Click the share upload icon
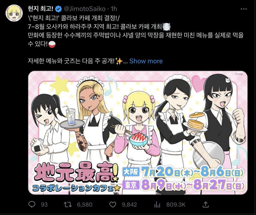The width and height of the screenshot is (256, 215). [206, 204]
